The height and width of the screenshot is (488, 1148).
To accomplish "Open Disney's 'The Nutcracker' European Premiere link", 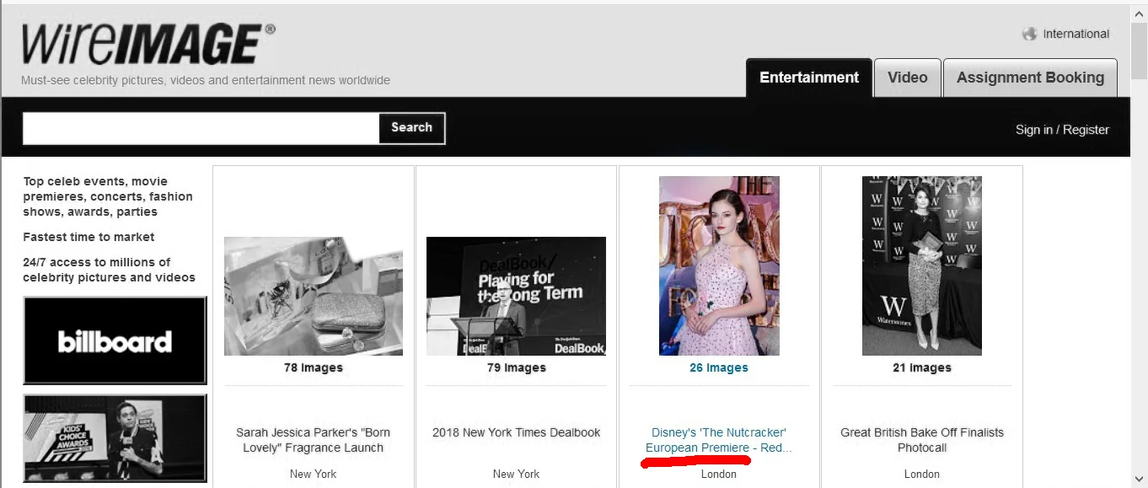I will (719, 440).
